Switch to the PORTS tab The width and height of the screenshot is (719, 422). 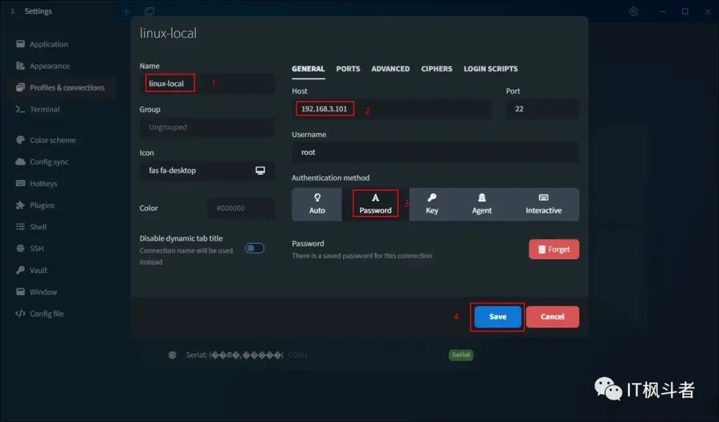click(348, 68)
